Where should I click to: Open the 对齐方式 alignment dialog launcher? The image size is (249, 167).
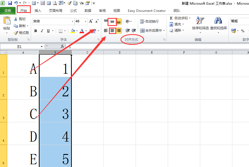[164, 39]
